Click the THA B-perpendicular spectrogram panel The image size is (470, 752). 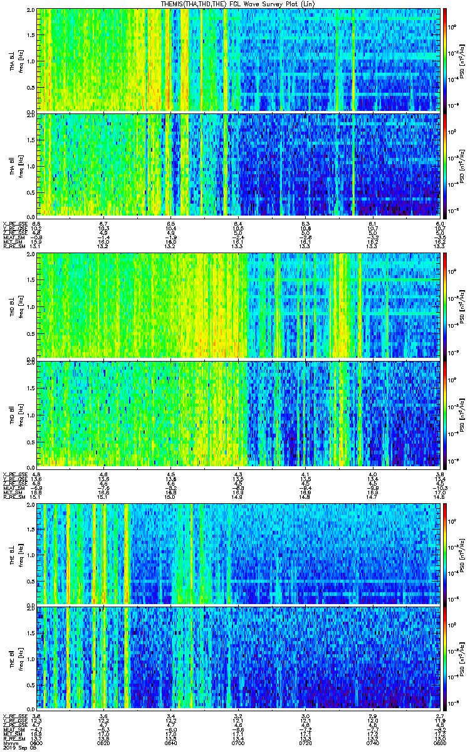238,60
